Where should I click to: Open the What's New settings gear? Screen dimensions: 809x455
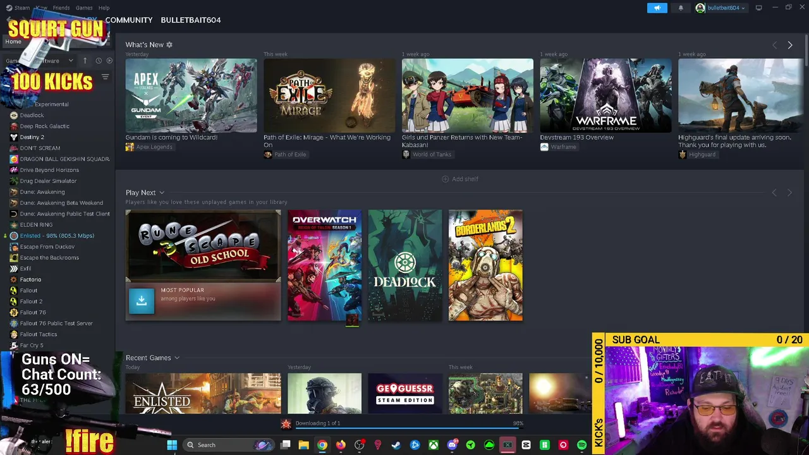coord(169,45)
